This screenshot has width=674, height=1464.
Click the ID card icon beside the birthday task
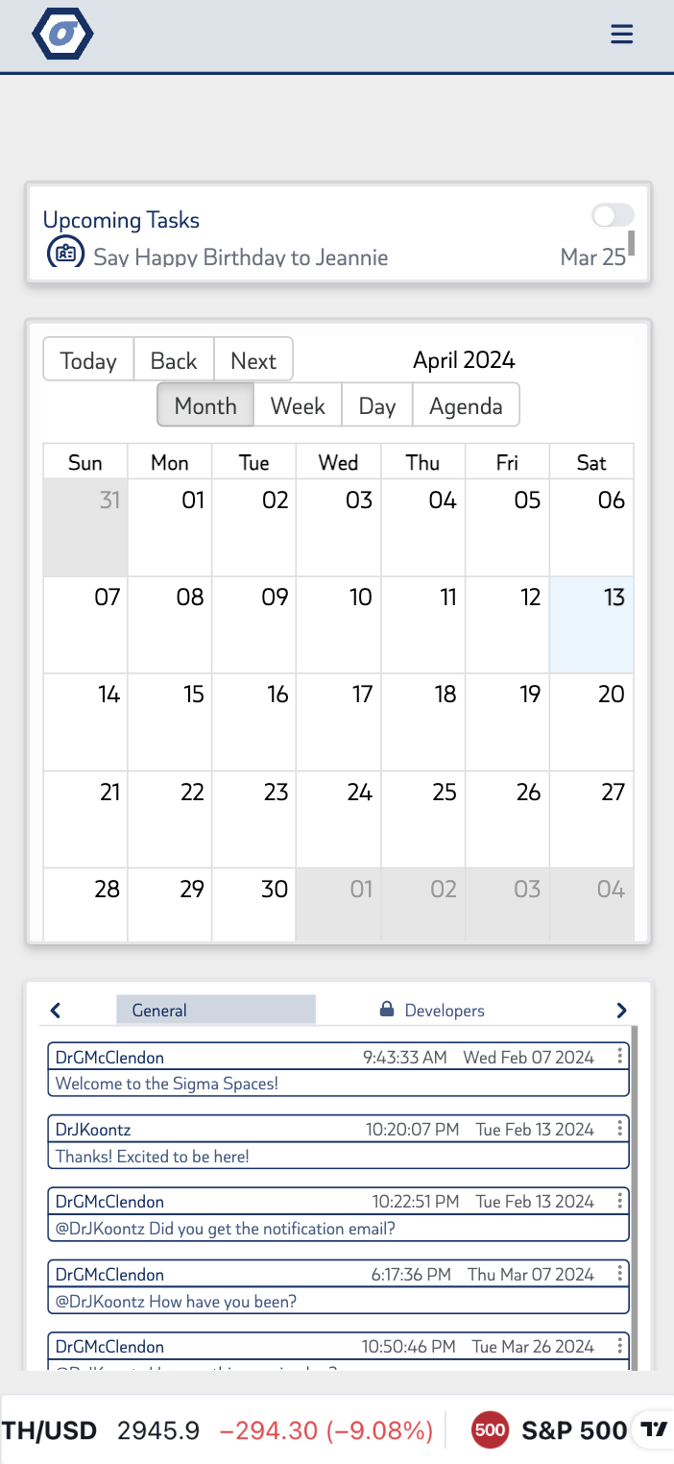(65, 253)
